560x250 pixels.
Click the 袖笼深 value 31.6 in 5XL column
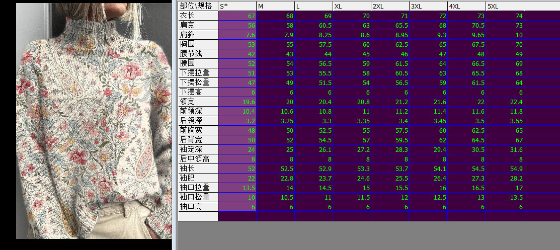(x=505, y=149)
